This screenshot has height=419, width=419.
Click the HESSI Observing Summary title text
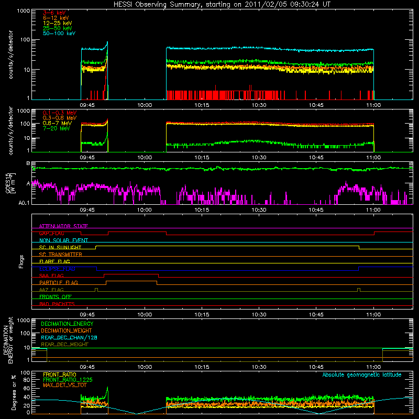point(222,5)
